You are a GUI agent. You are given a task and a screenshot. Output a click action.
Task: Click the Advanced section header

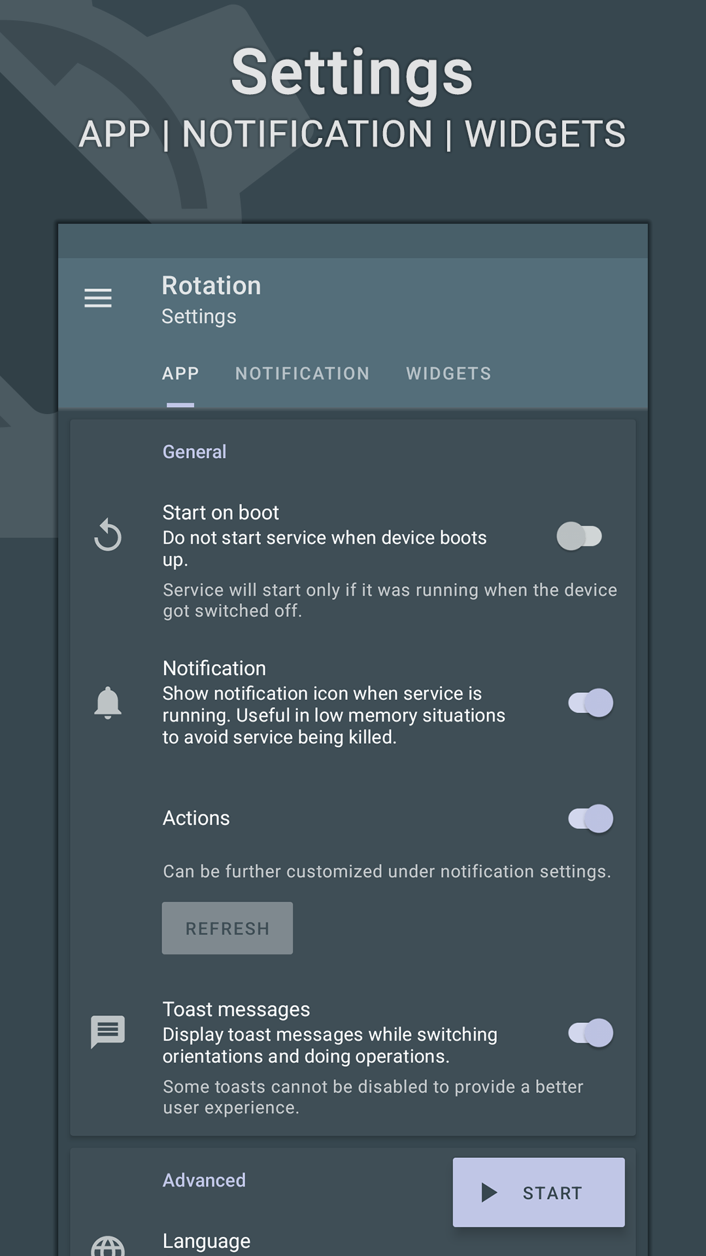click(x=204, y=1180)
